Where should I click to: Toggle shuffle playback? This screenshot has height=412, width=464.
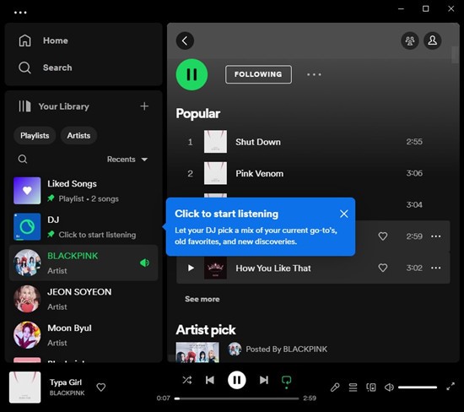tap(186, 380)
